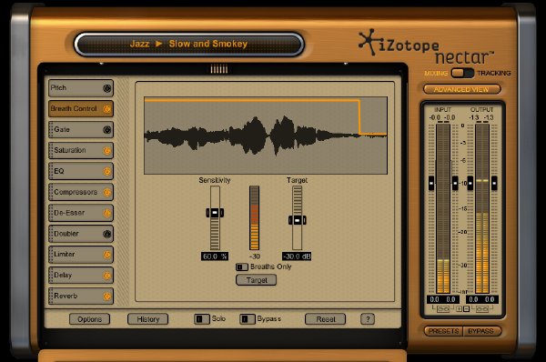The width and height of the screenshot is (546, 362).
Task: Toggle the De-Esser module power icon
Action: coord(106,213)
